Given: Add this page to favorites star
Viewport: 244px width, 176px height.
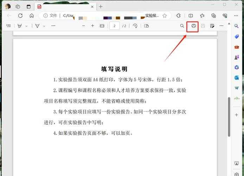Looking at the screenshot, I should coord(165,15).
